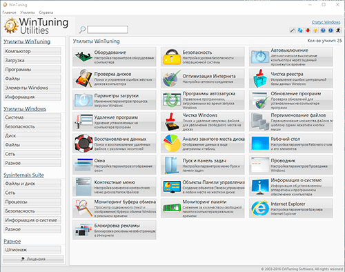Open the Справка menu
The image size is (345, 272).
click(x=46, y=12)
